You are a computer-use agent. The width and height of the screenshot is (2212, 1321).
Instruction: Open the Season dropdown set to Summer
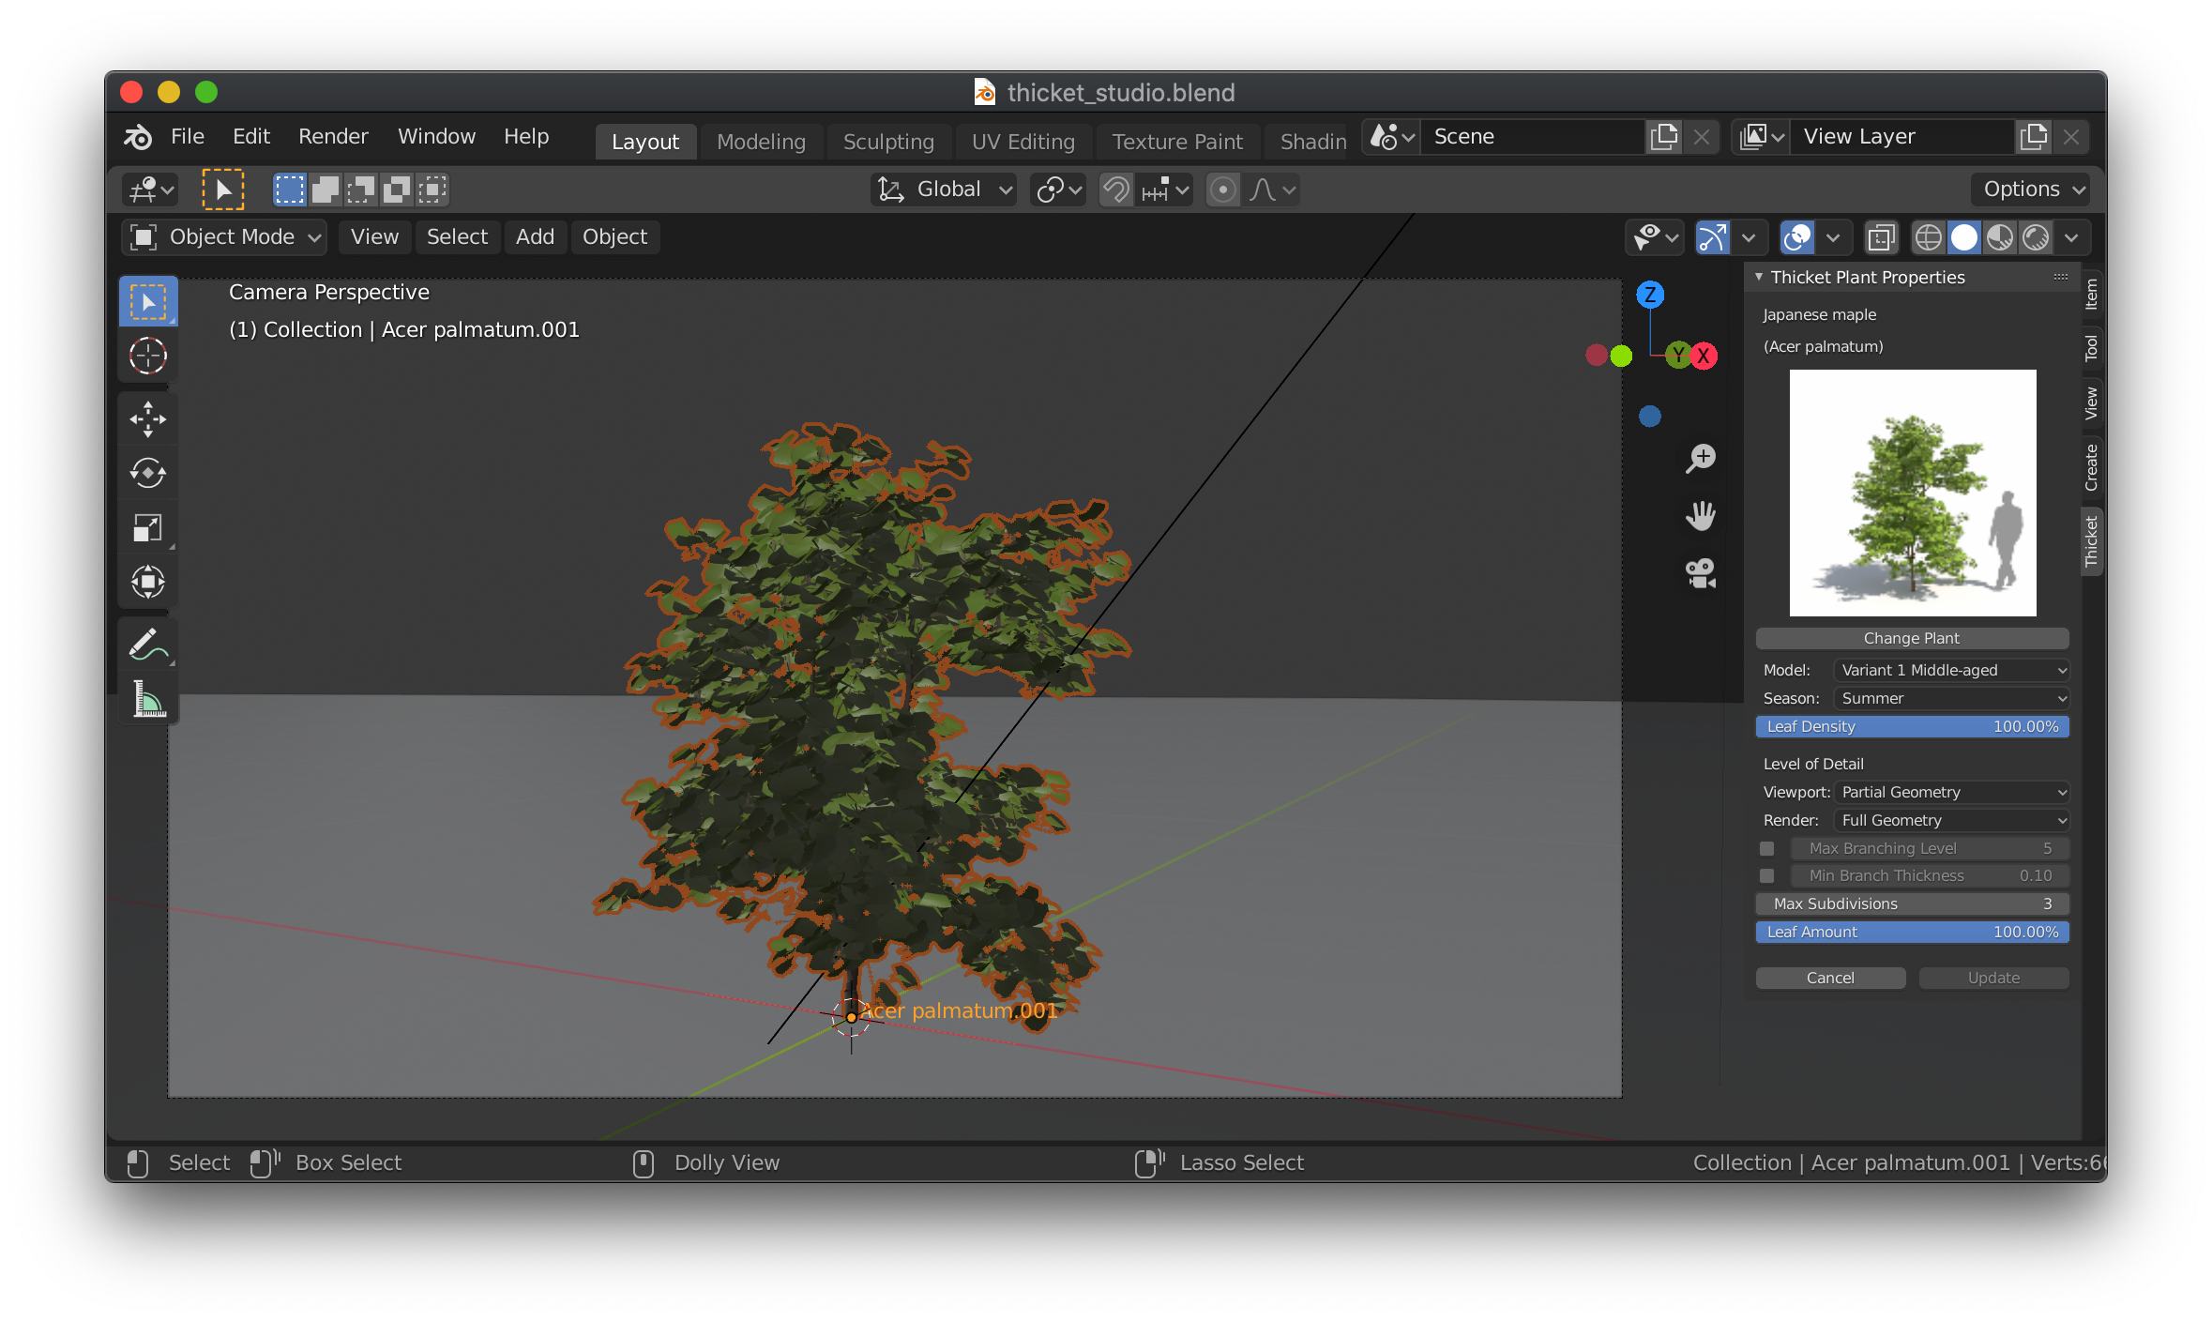pyautogui.click(x=1951, y=698)
